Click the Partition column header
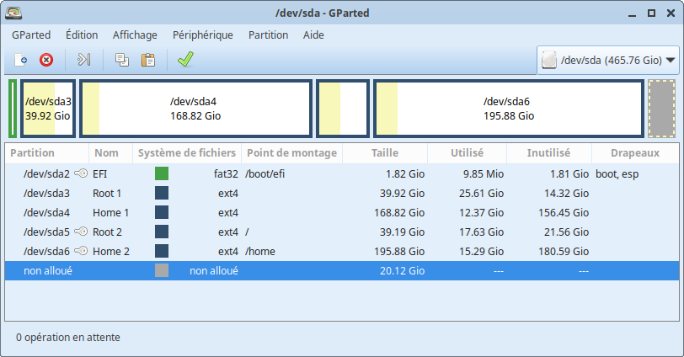 tap(46, 153)
